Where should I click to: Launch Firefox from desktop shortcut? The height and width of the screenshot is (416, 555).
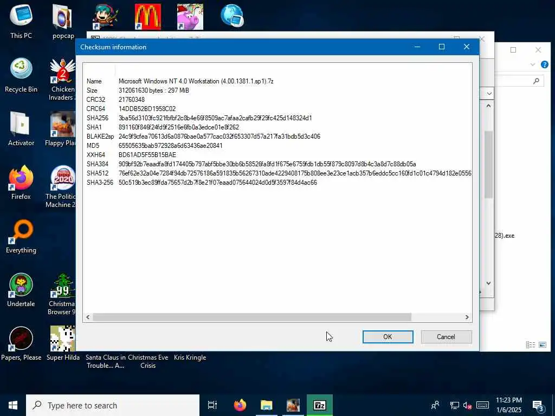21,182
